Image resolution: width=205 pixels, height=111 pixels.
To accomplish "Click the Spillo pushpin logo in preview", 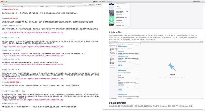I will [172, 67].
